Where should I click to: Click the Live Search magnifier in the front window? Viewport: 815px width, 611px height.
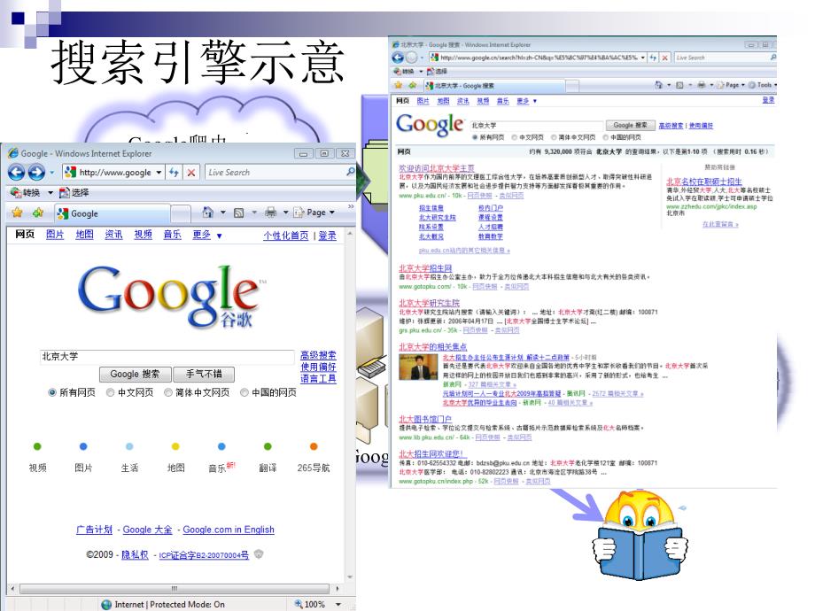(351, 171)
